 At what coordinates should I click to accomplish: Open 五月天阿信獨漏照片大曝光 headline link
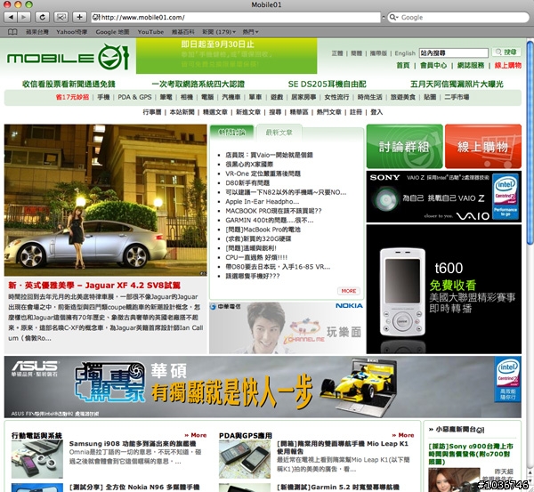[457, 85]
